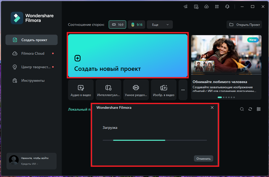Open the Изобр. в видео tool
269x177 pixels.
(x=164, y=90)
